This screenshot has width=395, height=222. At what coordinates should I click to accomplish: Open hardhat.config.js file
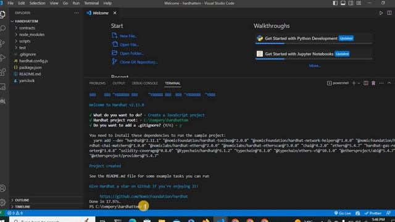tap(46, 60)
